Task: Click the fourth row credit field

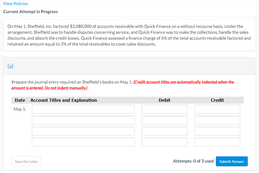Action: point(217,142)
